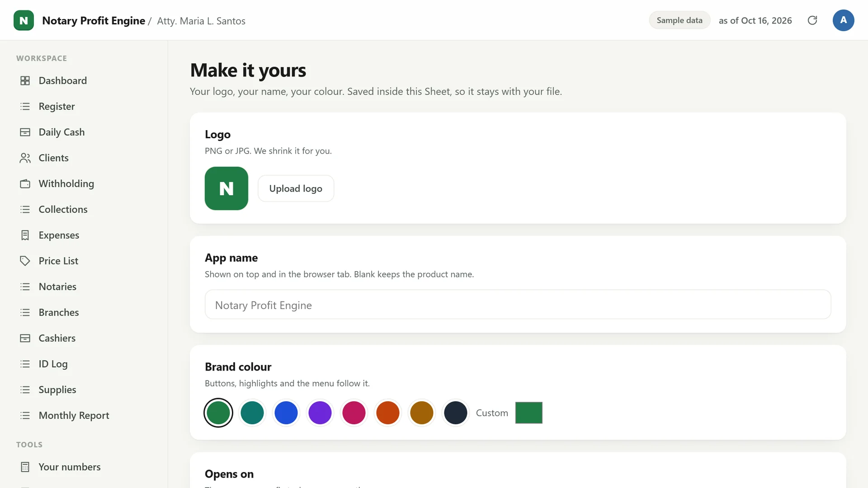The height and width of the screenshot is (488, 868).
Task: Click the ID Log list icon
Action: [25, 364]
